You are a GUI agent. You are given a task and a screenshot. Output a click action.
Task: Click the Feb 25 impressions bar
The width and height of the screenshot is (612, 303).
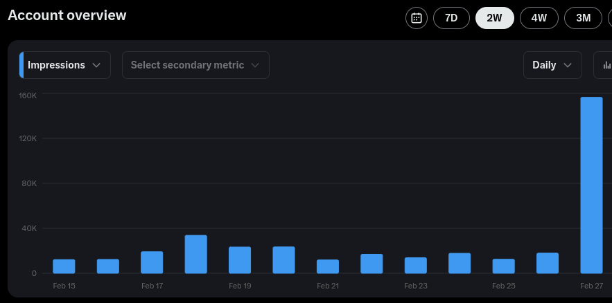pyautogui.click(x=503, y=266)
